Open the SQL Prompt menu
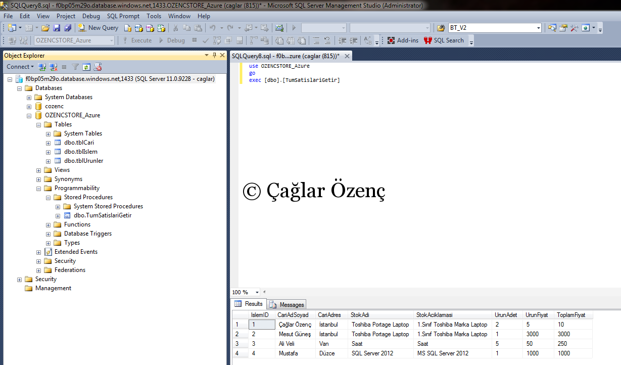Screen dimensions: 621x365 point(123,16)
